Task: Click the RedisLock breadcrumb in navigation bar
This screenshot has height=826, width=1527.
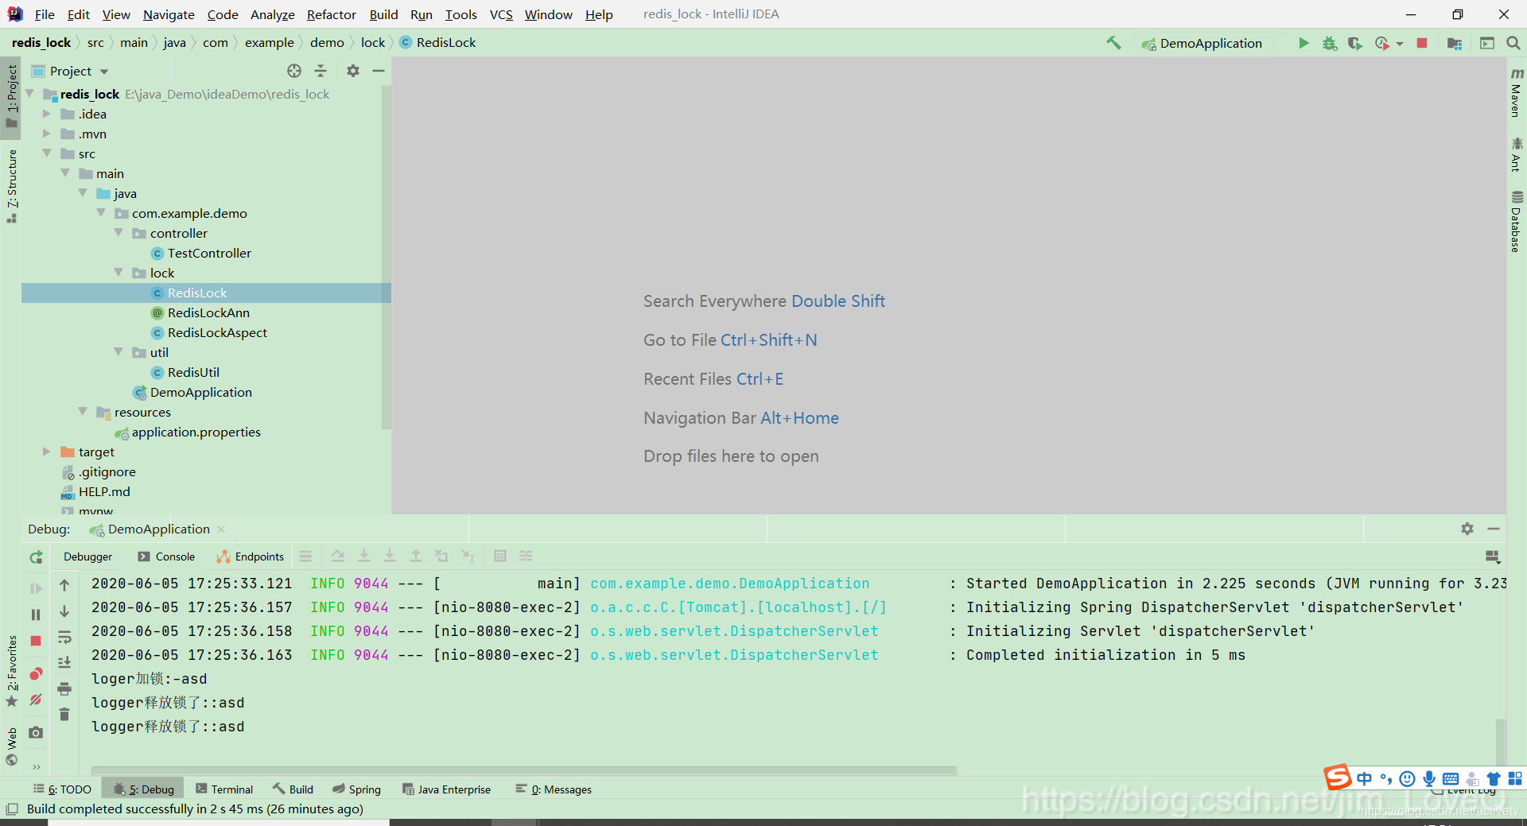Action: (437, 43)
